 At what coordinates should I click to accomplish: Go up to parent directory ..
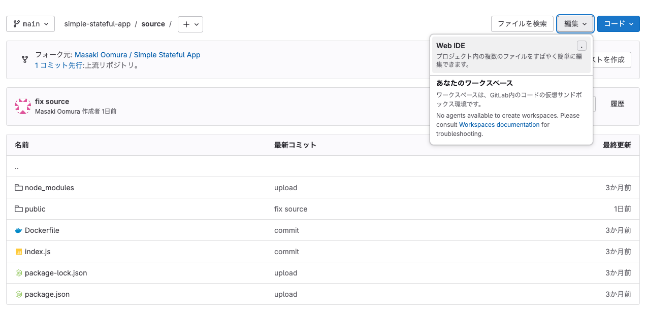17,166
